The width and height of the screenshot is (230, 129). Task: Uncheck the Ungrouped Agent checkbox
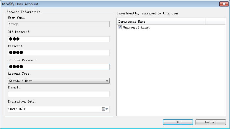(x=120, y=27)
